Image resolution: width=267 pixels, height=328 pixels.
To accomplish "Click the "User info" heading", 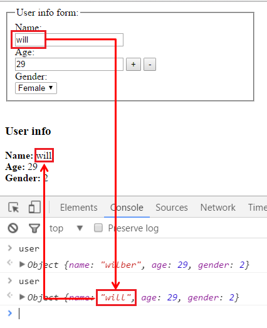I will point(28,131).
